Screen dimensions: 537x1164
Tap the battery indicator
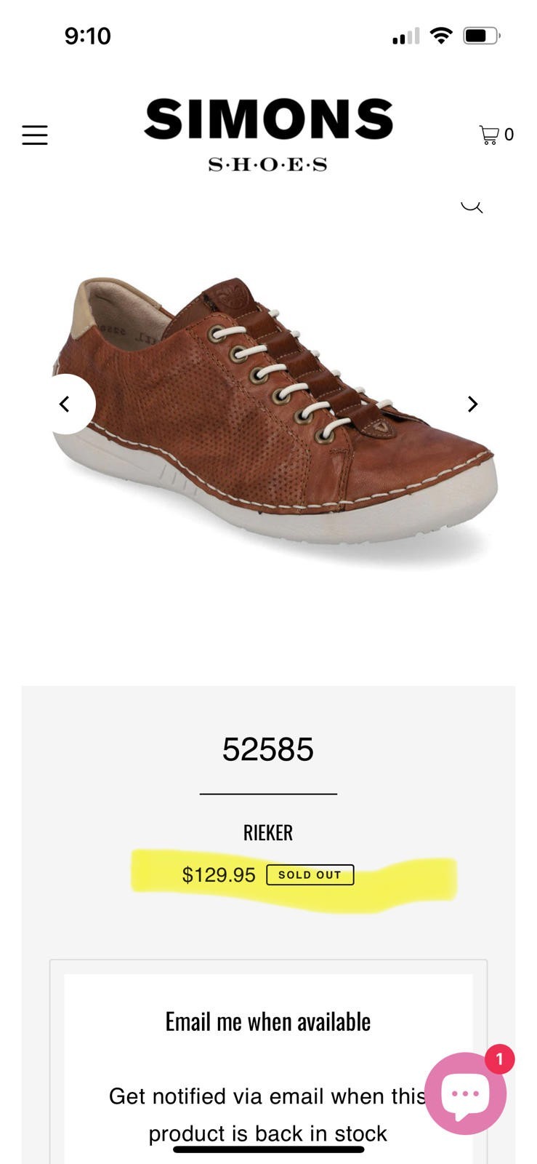[x=482, y=35]
